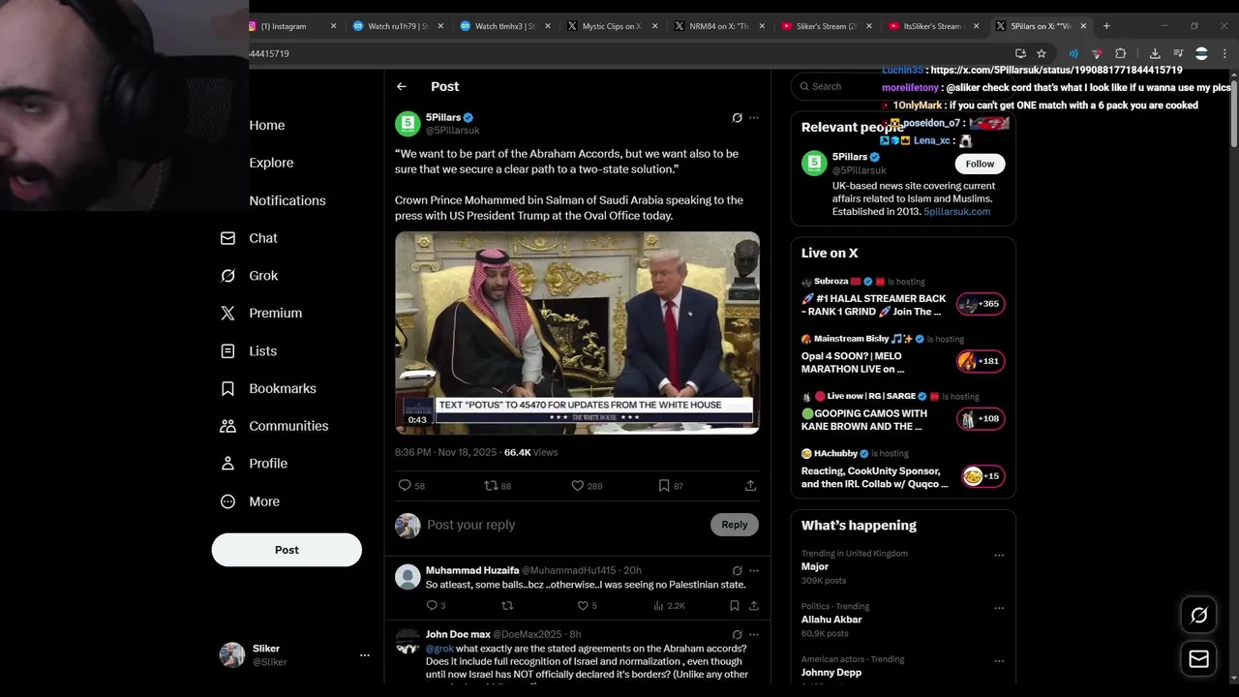This screenshot has height=697, width=1239.
Task: Open account menu dots beside Sliker
Action: point(364,655)
